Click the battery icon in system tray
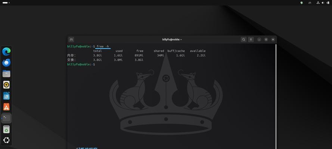Viewport: 332px width, 149px height. tap(328, 3)
